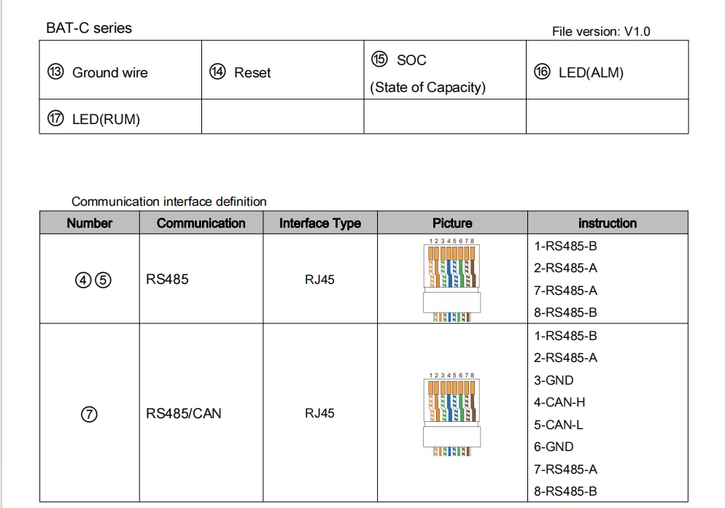Click the circled 17 LED(RUM) symbol
Screen dimensions: 725x508
[55, 119]
